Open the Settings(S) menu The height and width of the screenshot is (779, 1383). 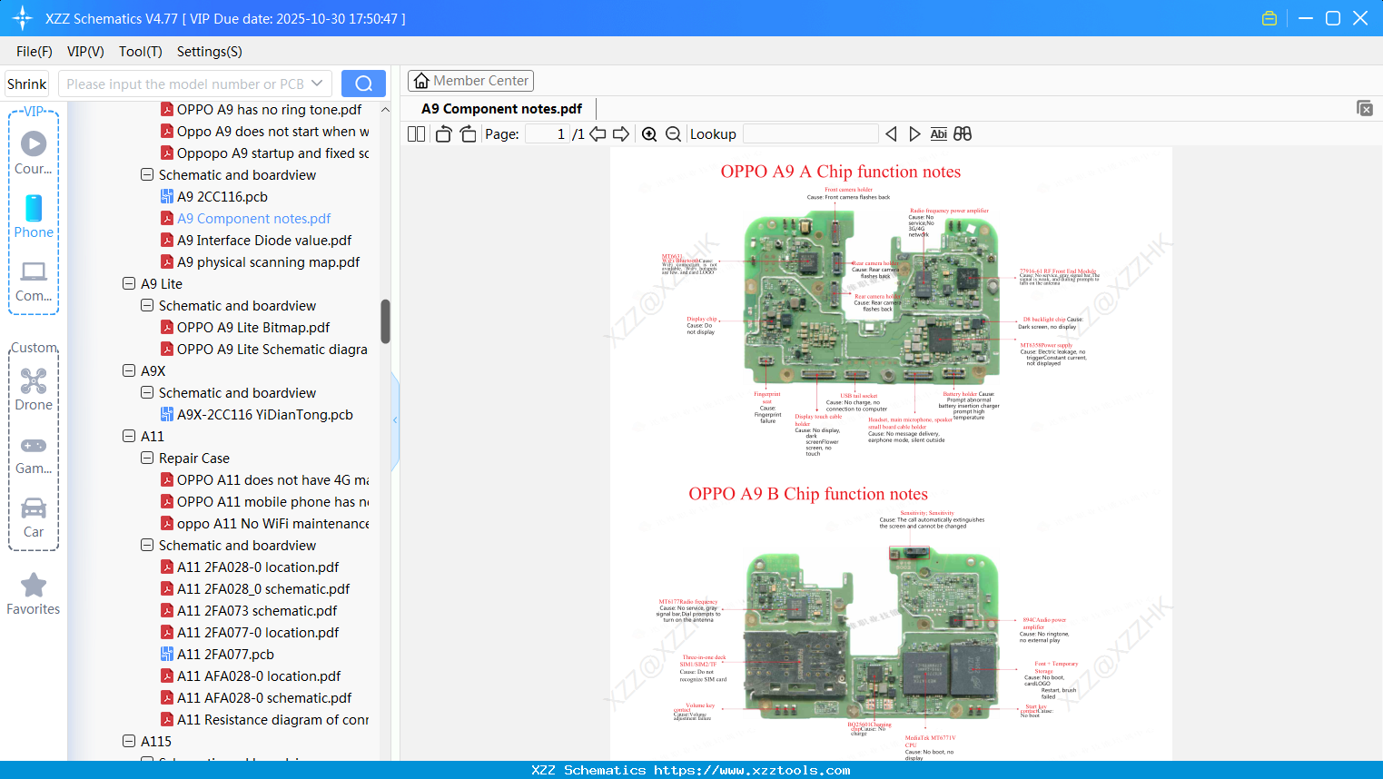pyautogui.click(x=208, y=52)
